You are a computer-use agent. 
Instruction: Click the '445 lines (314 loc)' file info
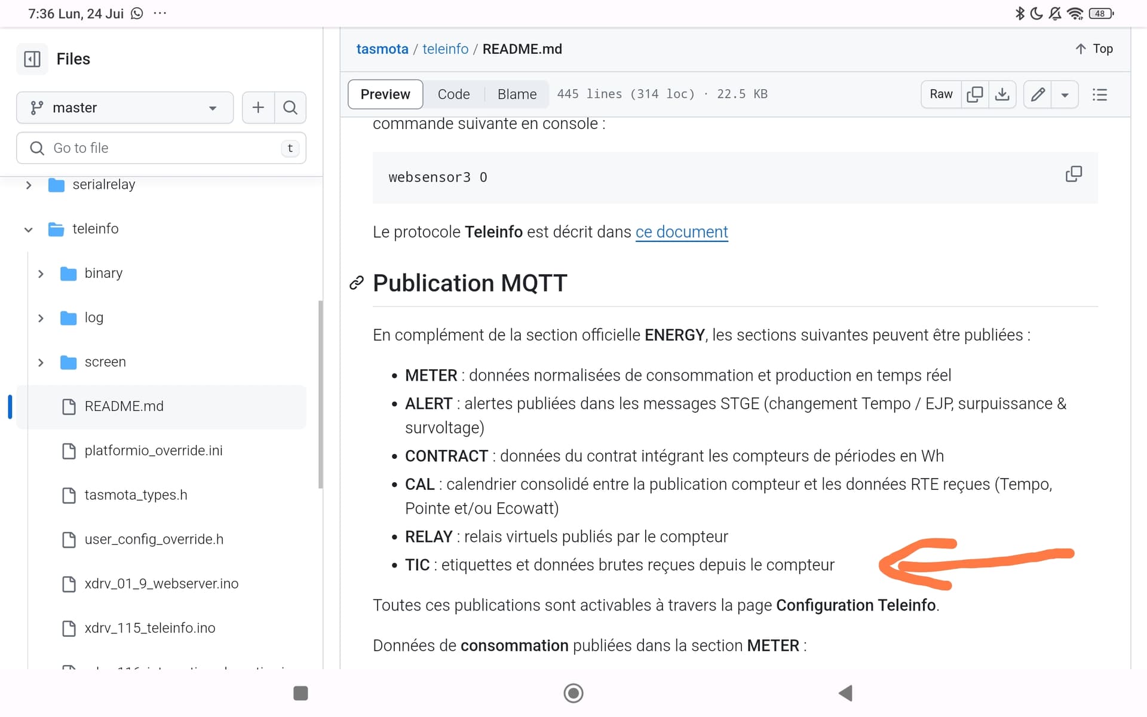(625, 94)
